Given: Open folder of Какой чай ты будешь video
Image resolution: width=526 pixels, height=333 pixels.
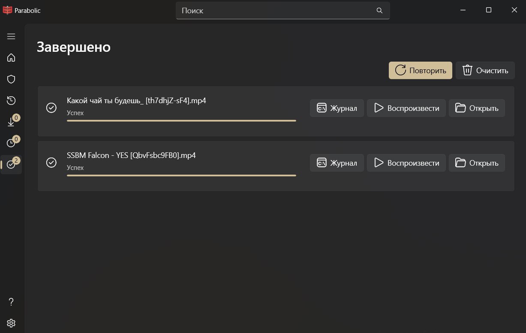Looking at the screenshot, I should pos(477,108).
